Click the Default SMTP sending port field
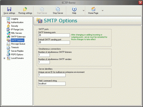Viewport: 143px width, 107px height. (54, 42)
